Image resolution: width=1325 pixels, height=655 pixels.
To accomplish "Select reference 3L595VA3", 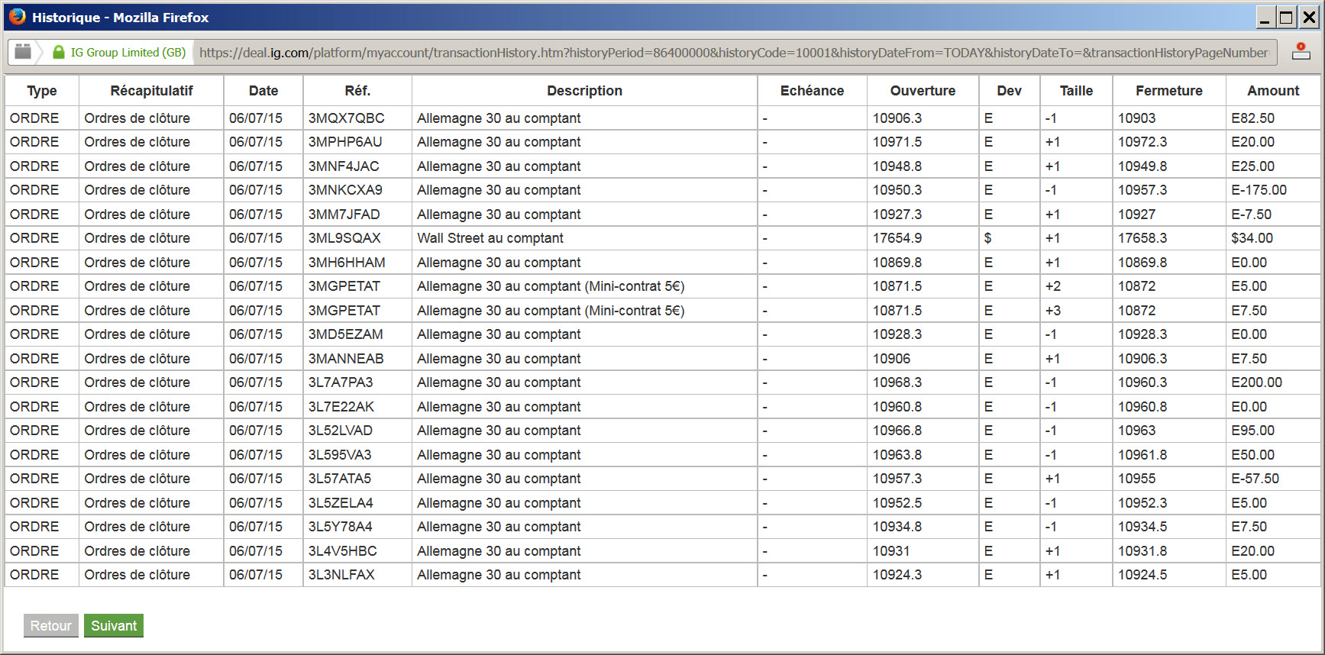I will [340, 455].
